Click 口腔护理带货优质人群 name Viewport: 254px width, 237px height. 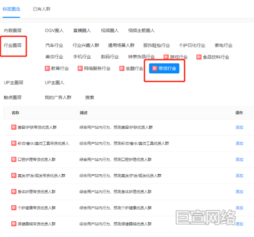point(37,160)
